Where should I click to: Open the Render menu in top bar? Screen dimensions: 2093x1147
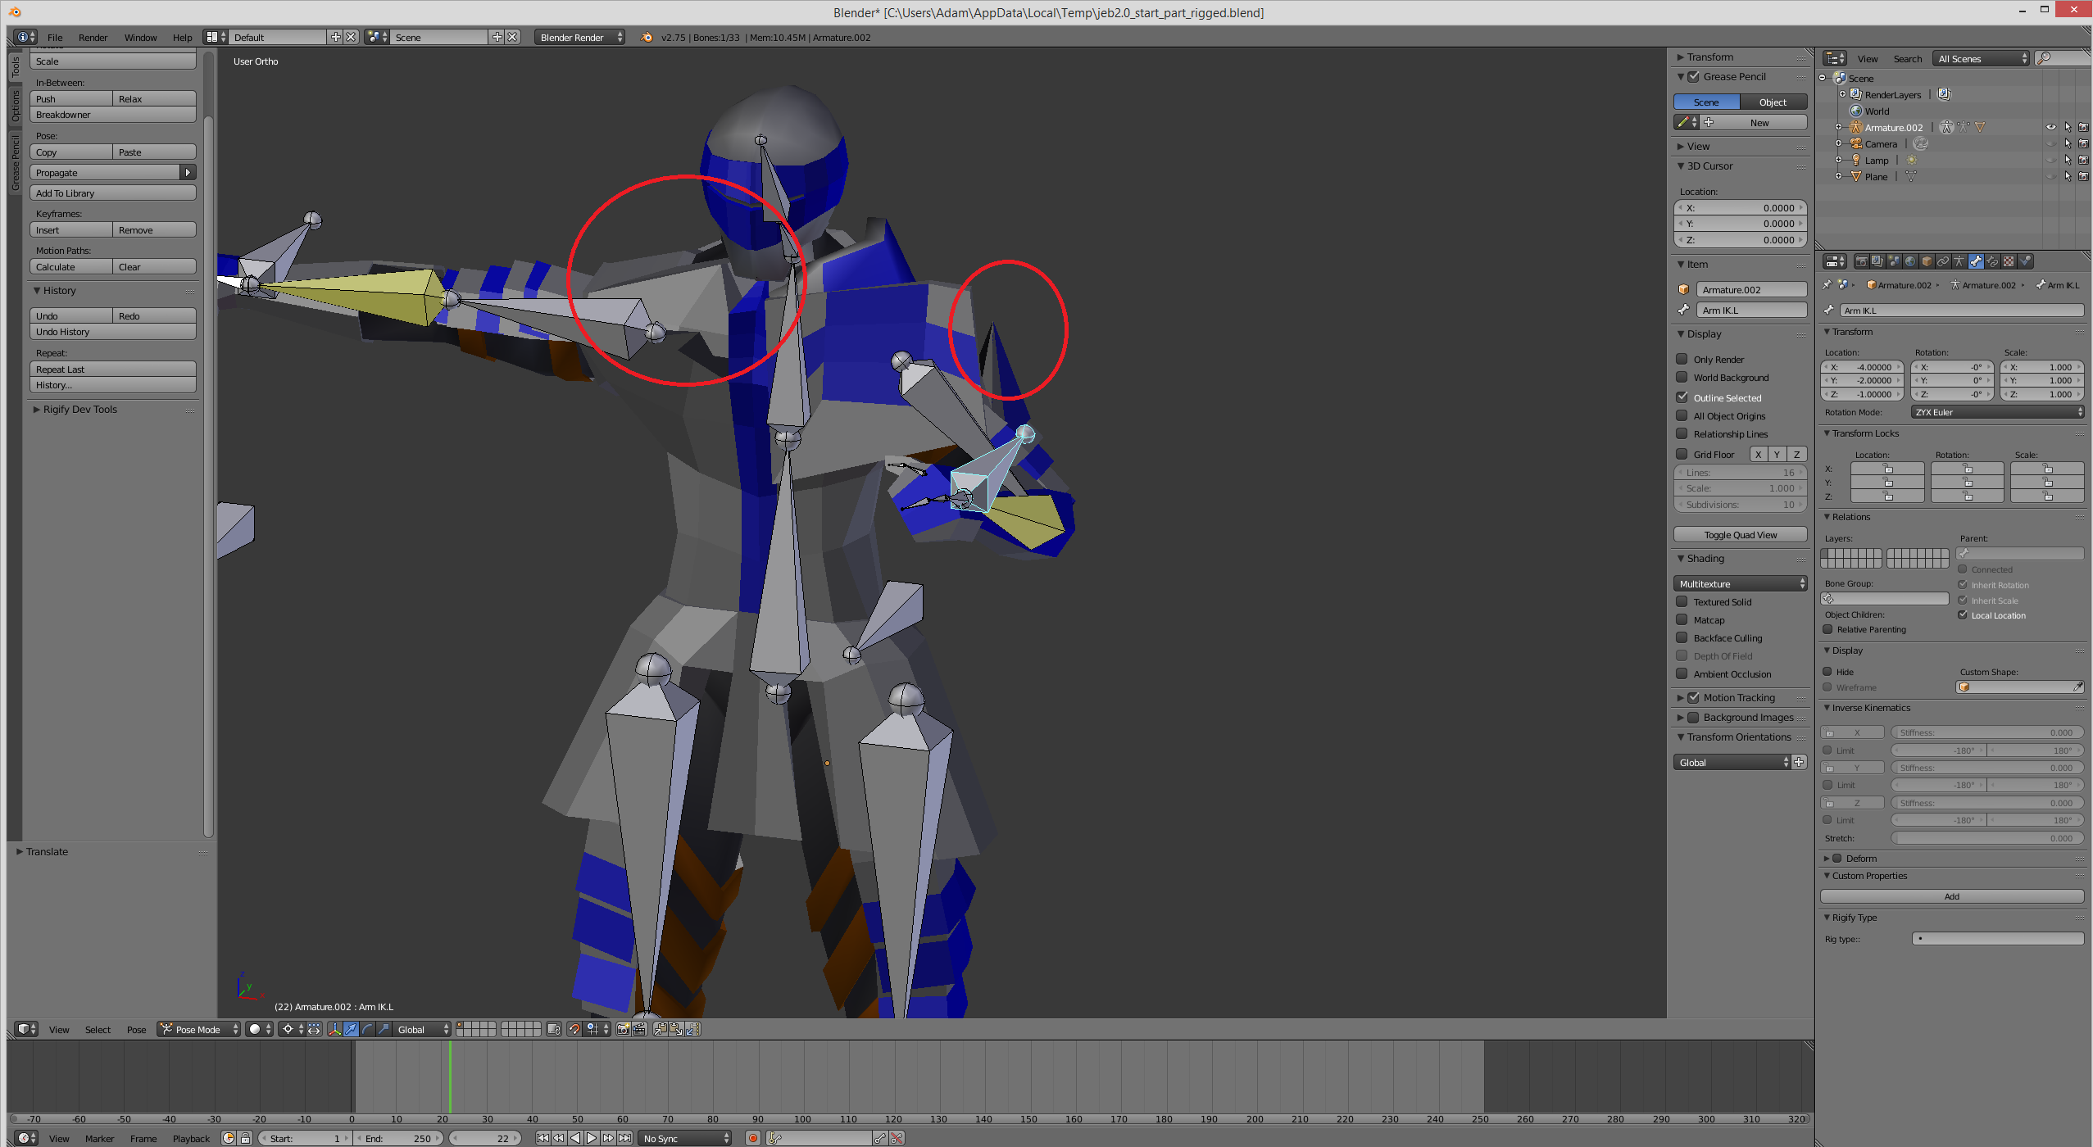93,37
